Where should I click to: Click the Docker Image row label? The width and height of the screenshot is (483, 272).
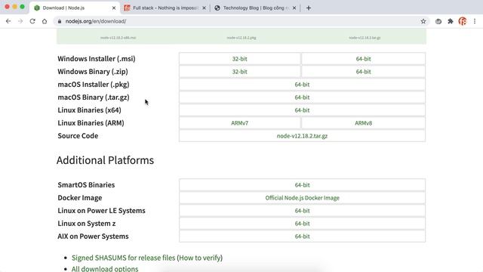pos(80,198)
